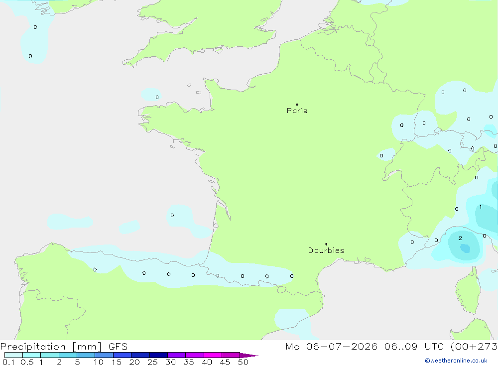This screenshot has width=498, height=365.
Task: Select the 10–15 mm legend swatch
Action: [104, 355]
